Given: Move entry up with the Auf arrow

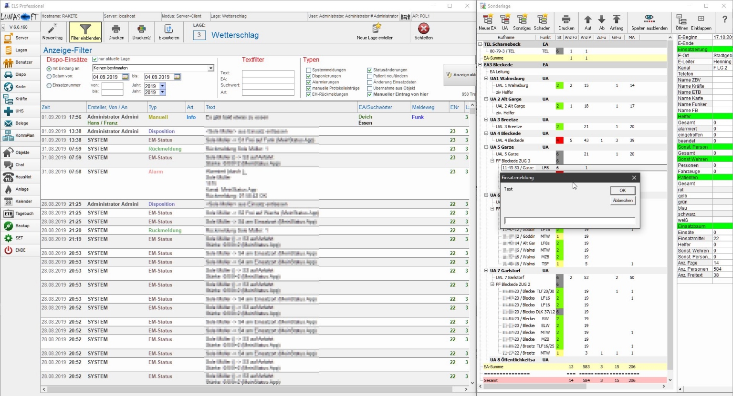Looking at the screenshot, I should pyautogui.click(x=588, y=20).
